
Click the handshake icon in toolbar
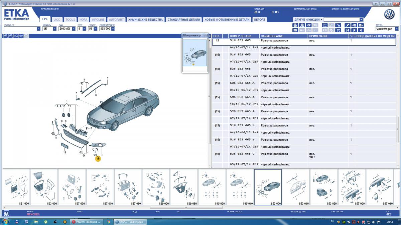click(309, 25)
